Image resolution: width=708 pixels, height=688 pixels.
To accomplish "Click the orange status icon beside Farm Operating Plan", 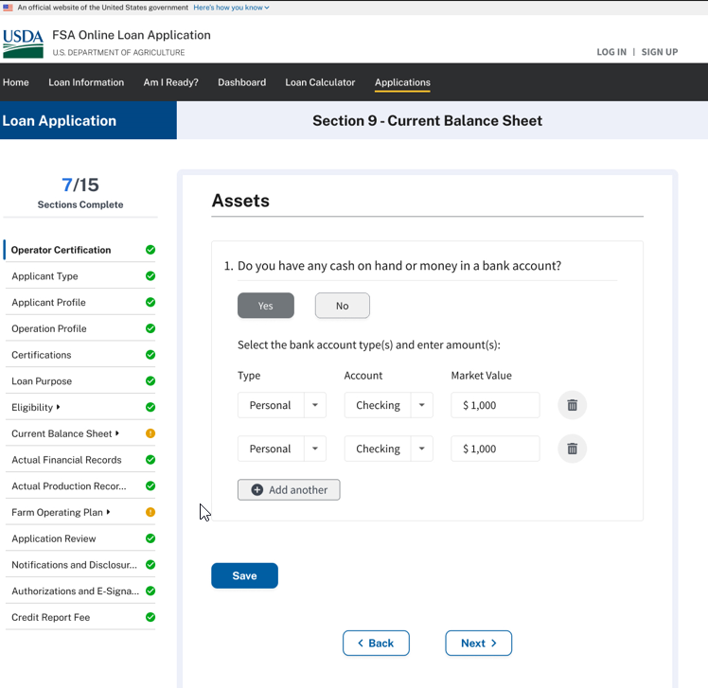I will 150,512.
